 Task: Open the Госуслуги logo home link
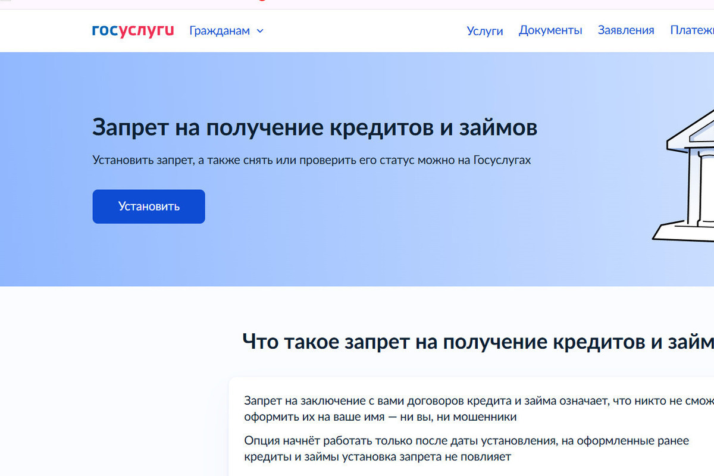pos(133,30)
